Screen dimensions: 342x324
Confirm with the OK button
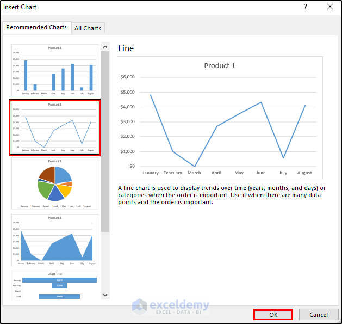coord(273,315)
